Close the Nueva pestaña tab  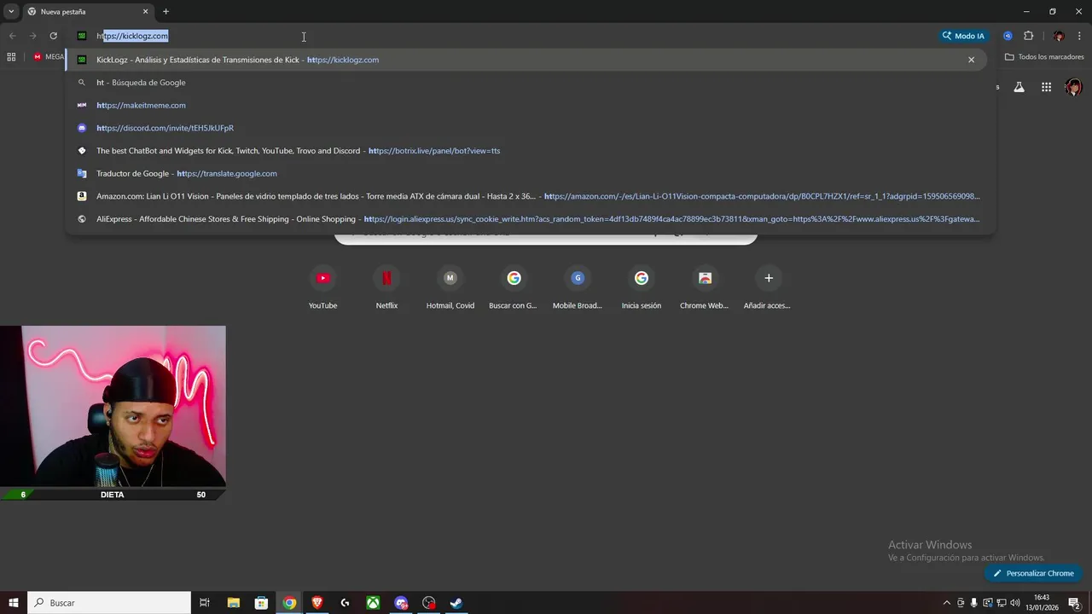click(x=145, y=12)
